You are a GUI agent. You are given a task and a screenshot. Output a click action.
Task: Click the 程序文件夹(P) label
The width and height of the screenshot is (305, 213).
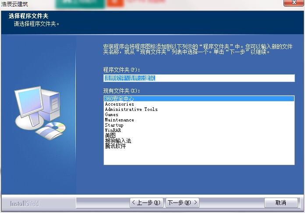(x=121, y=70)
